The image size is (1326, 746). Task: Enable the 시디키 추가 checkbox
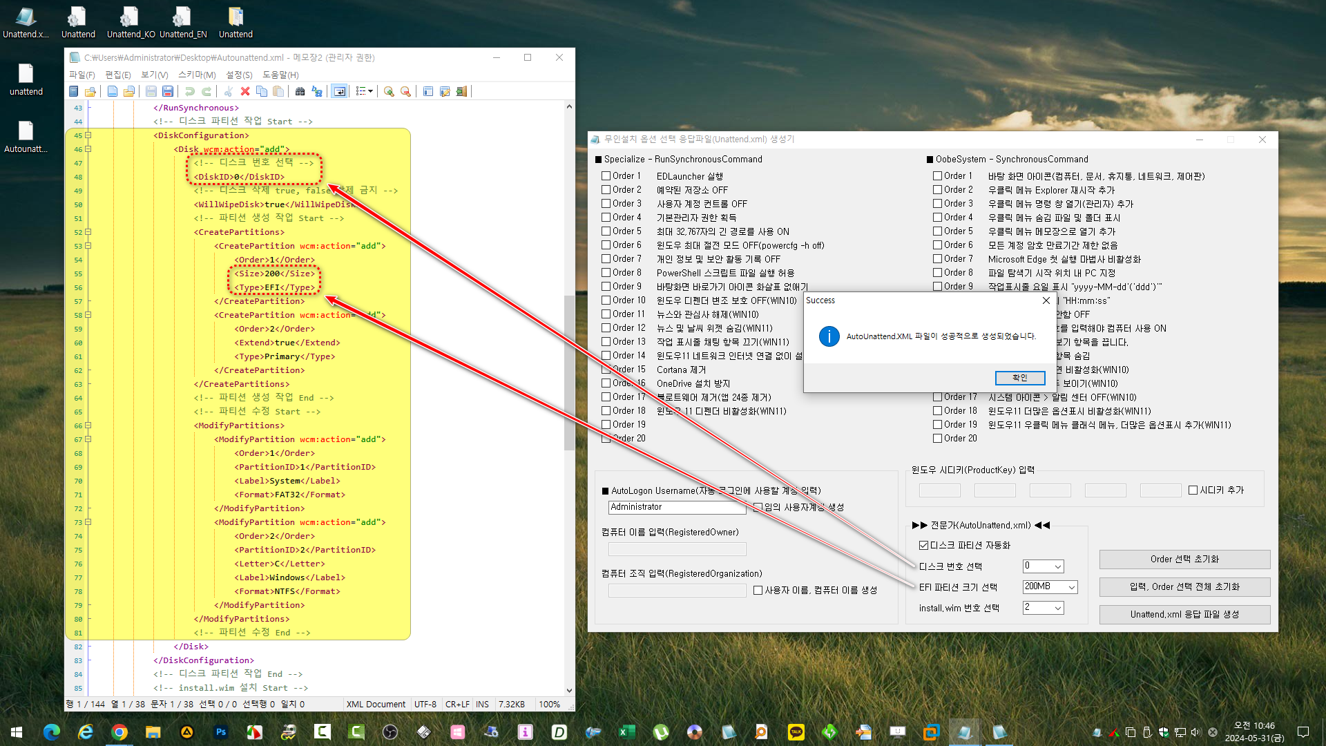pyautogui.click(x=1193, y=490)
